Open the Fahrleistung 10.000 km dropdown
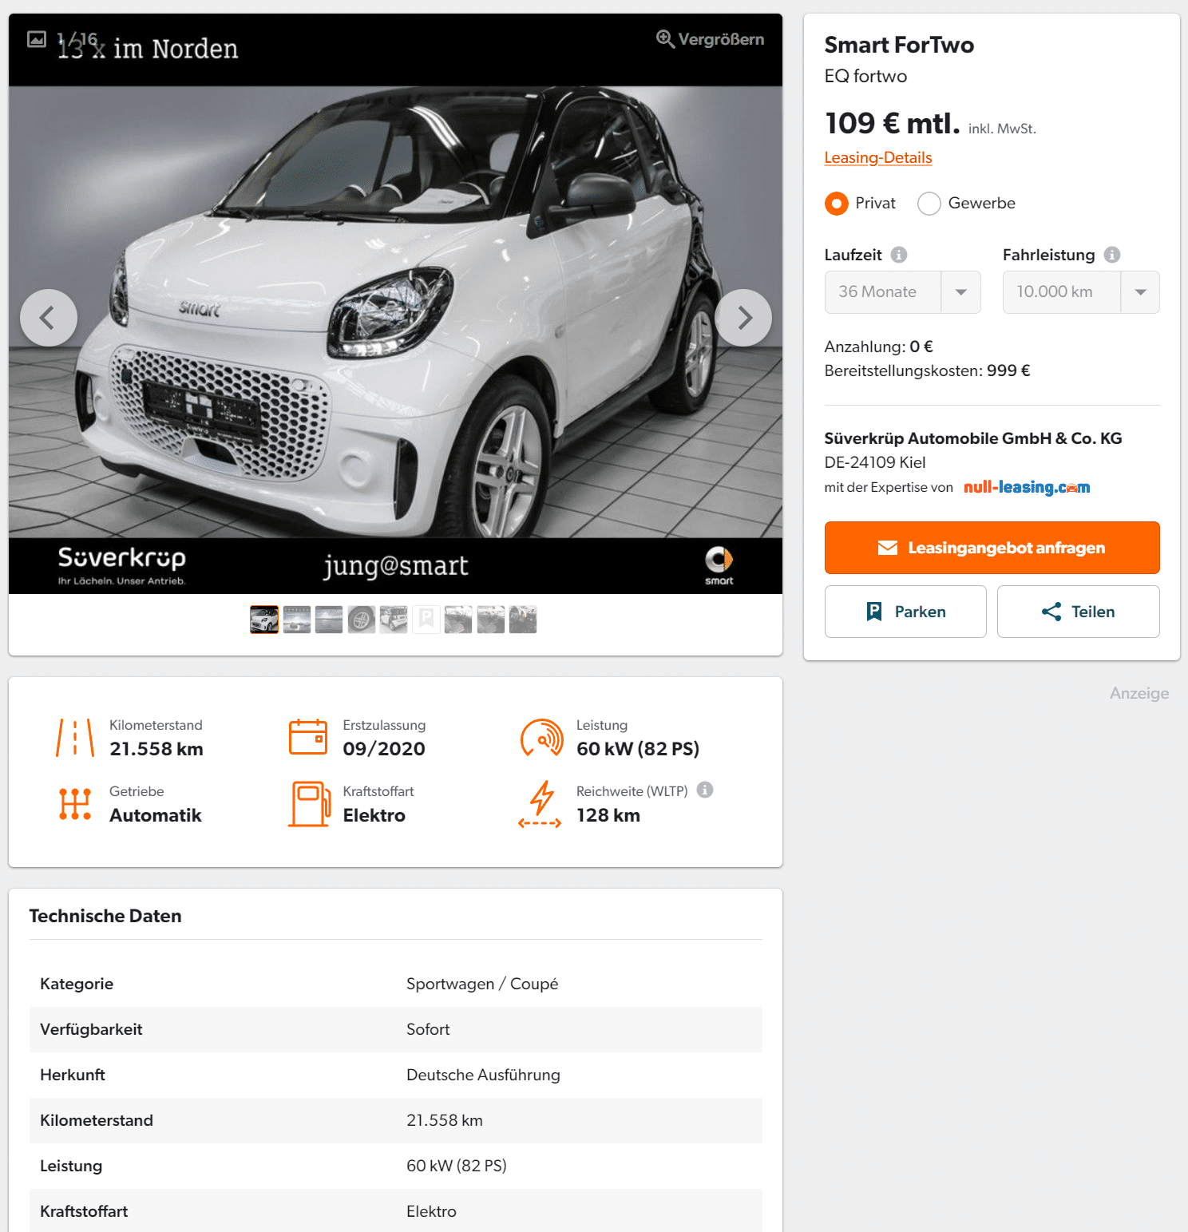The height and width of the screenshot is (1232, 1188). (1081, 292)
